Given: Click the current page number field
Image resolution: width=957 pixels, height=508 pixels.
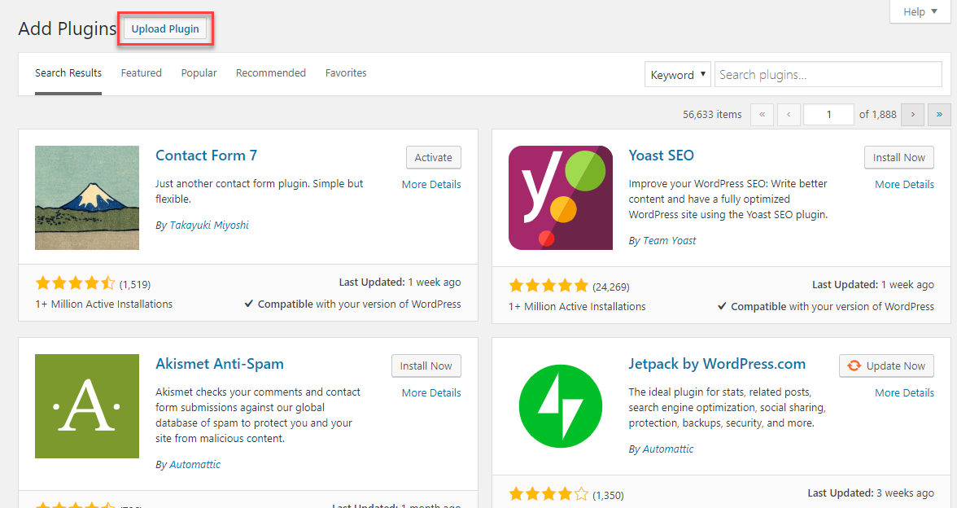Looking at the screenshot, I should pos(828,114).
